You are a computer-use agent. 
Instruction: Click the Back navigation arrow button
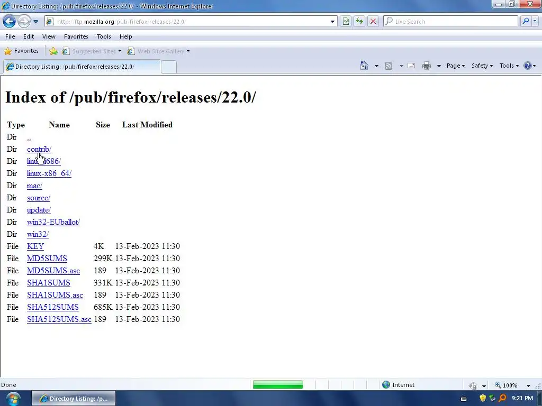pos(10,21)
